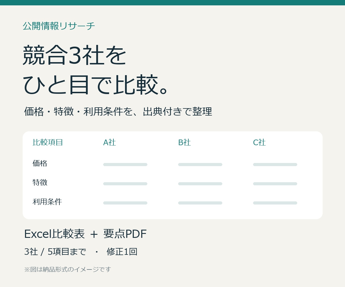Click the headline line 競合3社を
This screenshot has height=287, width=345.
74,55
